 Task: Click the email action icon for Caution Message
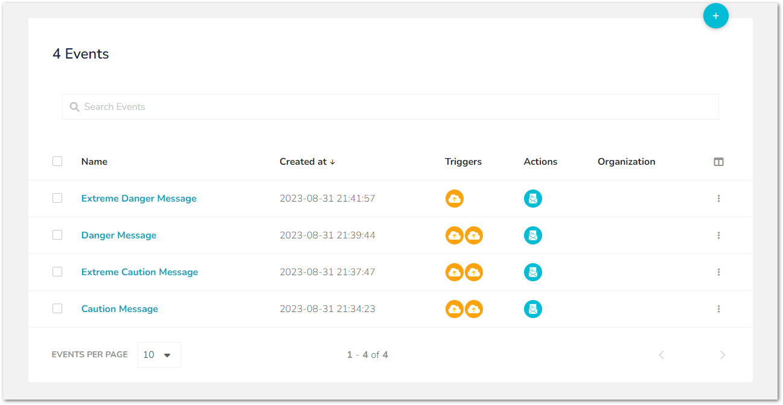[x=533, y=308]
